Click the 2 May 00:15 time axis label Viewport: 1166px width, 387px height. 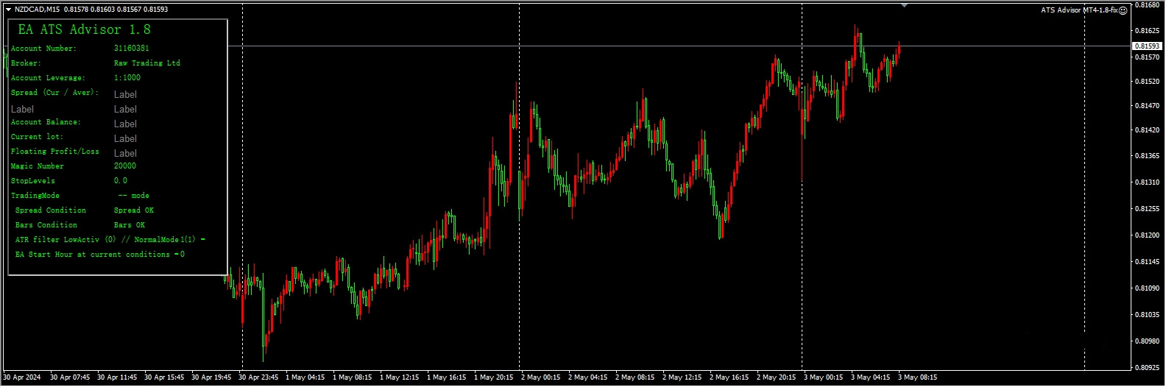tap(540, 377)
